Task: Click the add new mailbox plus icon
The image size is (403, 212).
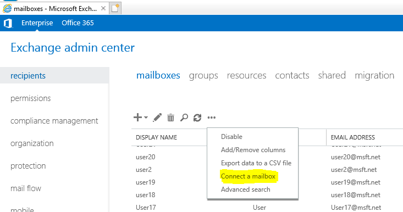Action: (x=138, y=118)
